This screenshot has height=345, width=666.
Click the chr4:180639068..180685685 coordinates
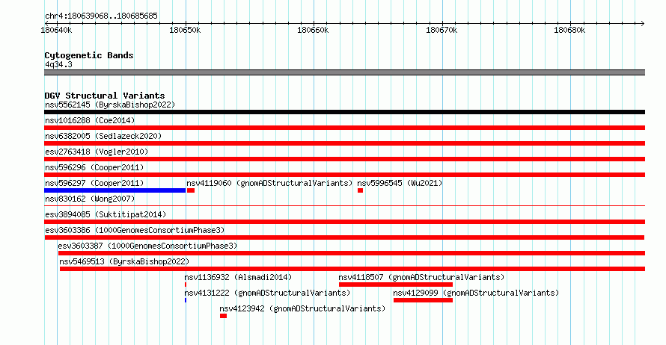tap(101, 16)
